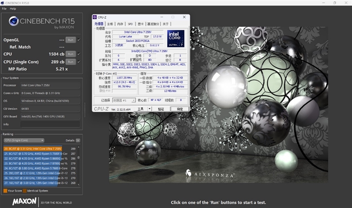The height and width of the screenshot is (208, 352).
Task: Toggle the OpenGL test checkbox
Action: point(79,40)
